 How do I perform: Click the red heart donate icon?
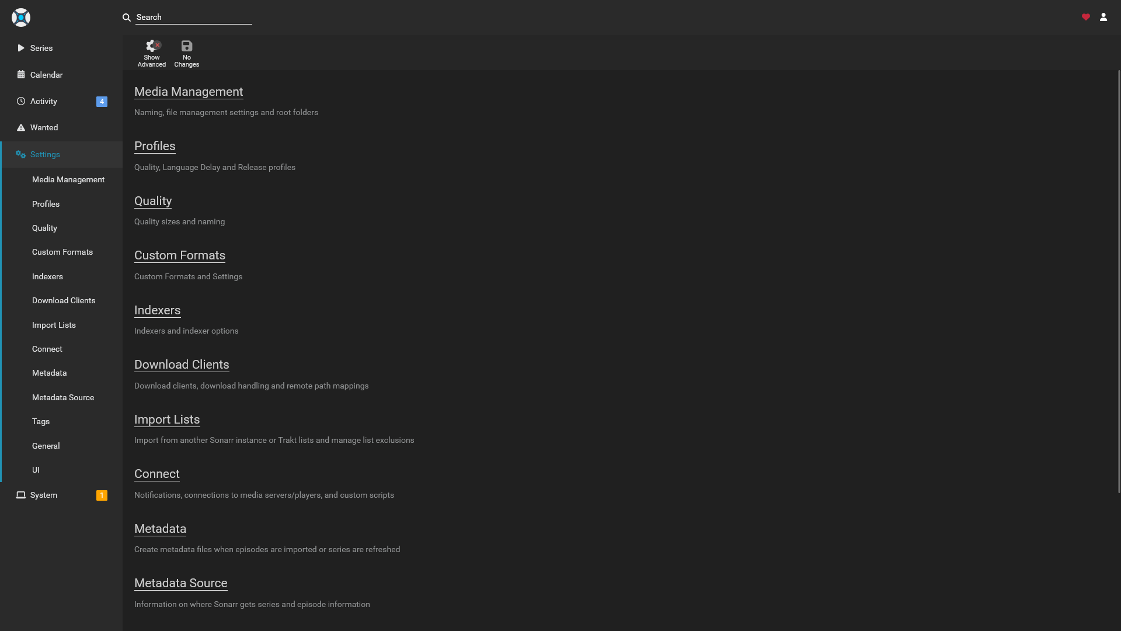point(1086,17)
